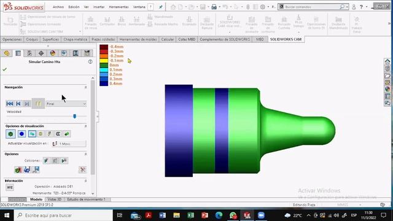Open the DisplayManager color sphere tab

(53, 53)
